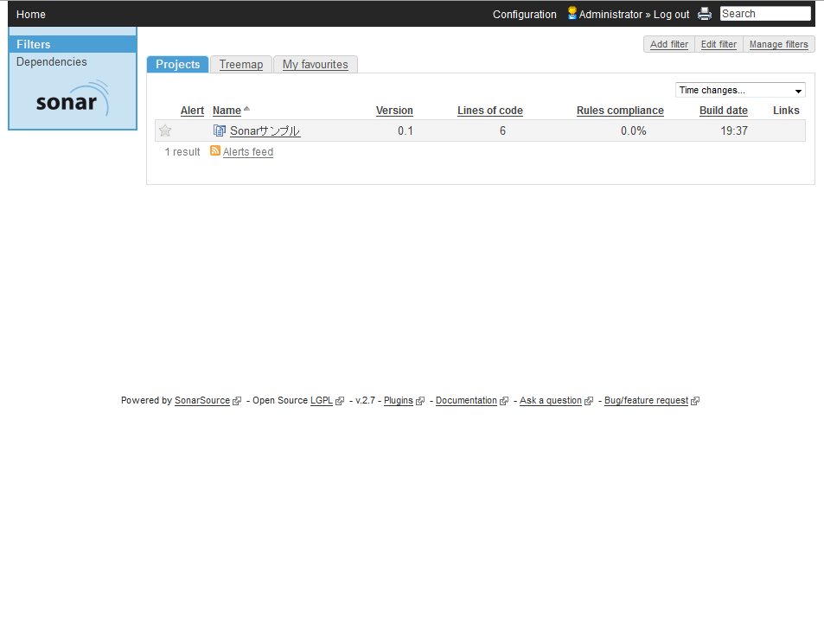Click the Lines of code value 6
The image size is (824, 623).
tap(502, 130)
